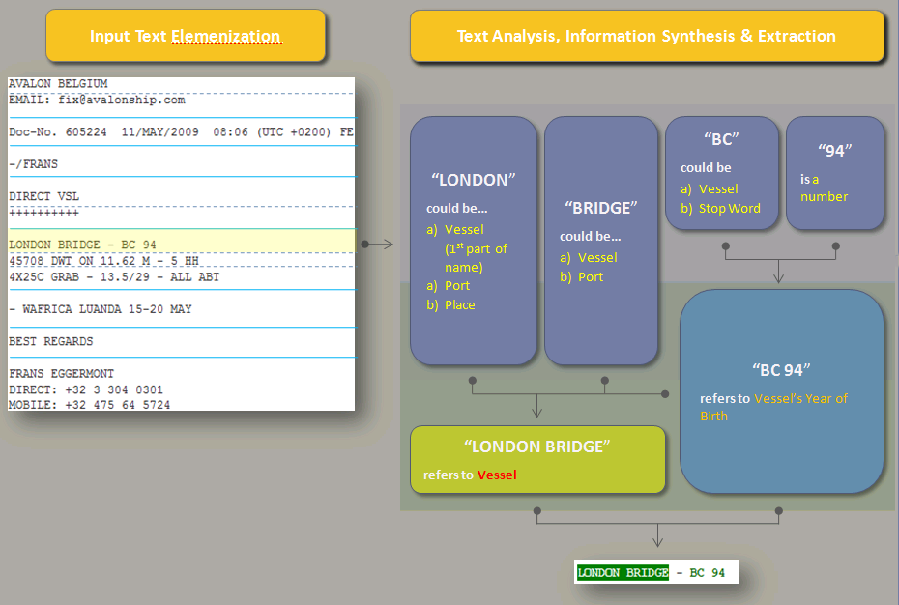Click Stop Word option in BC card
Screen dimensions: 899x605
point(729,208)
